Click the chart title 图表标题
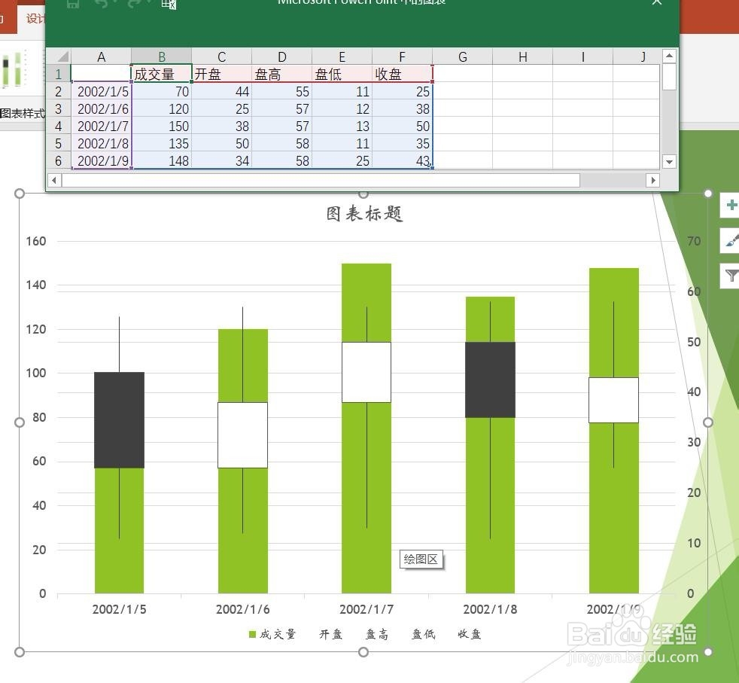 tap(364, 214)
